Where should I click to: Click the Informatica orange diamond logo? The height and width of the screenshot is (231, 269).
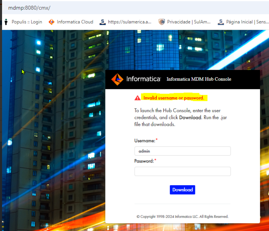117,80
